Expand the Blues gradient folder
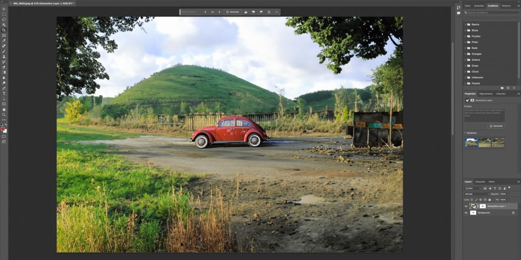The width and height of the screenshot is (521, 260). 465,31
